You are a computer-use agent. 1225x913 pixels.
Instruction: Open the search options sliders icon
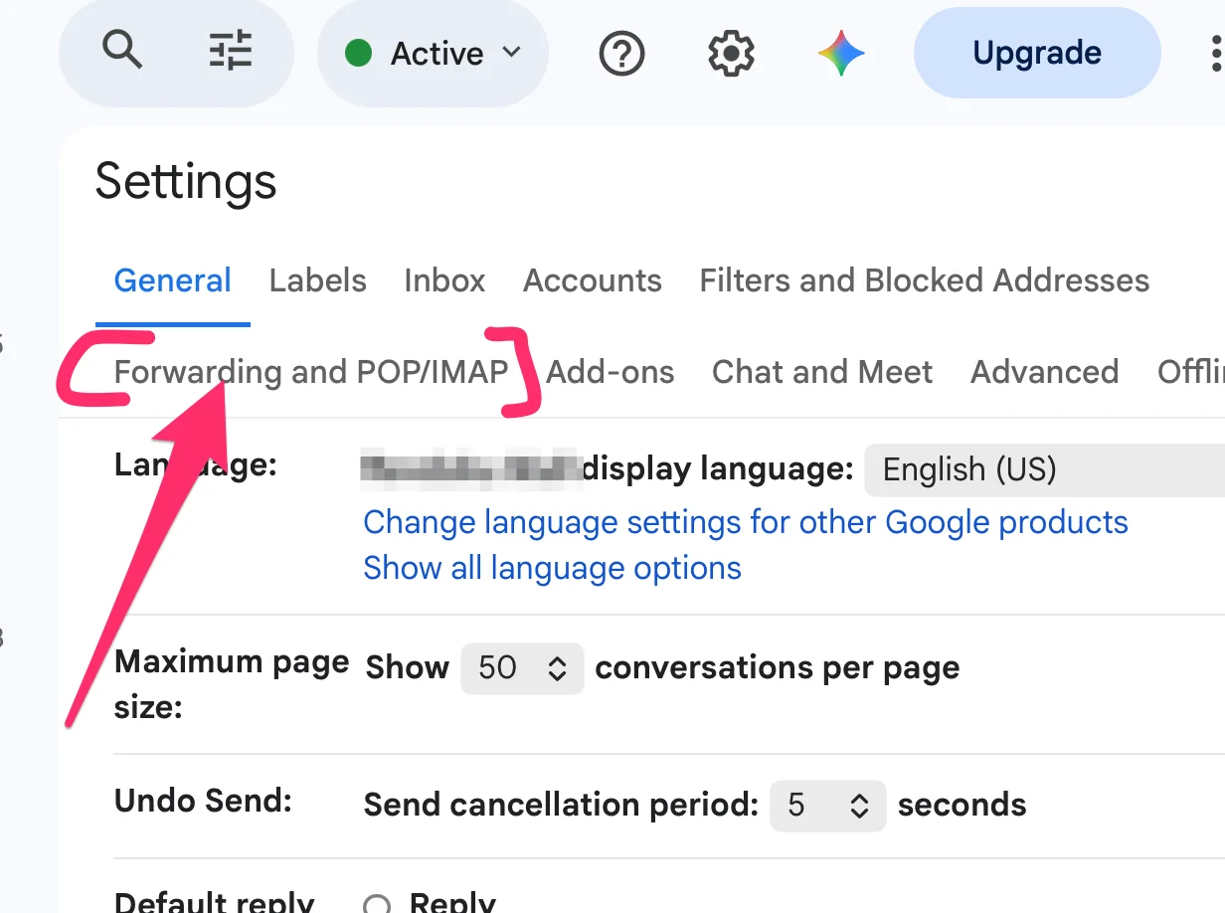point(231,51)
